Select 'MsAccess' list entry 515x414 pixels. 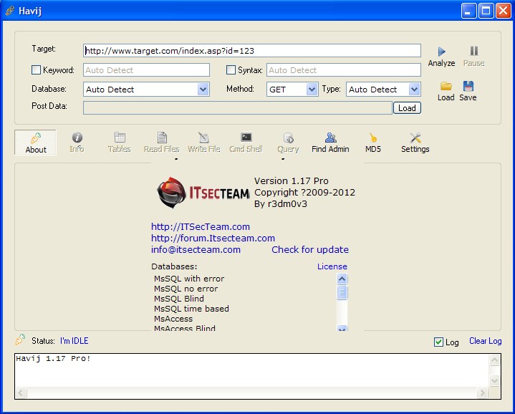click(x=173, y=319)
